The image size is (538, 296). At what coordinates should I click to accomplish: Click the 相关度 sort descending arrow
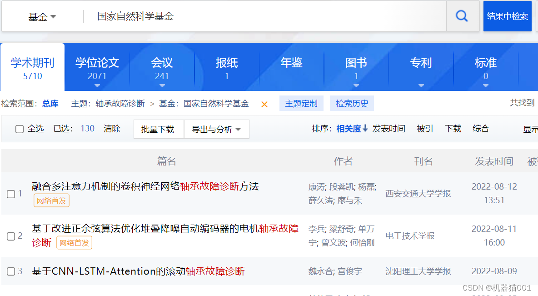[365, 128]
